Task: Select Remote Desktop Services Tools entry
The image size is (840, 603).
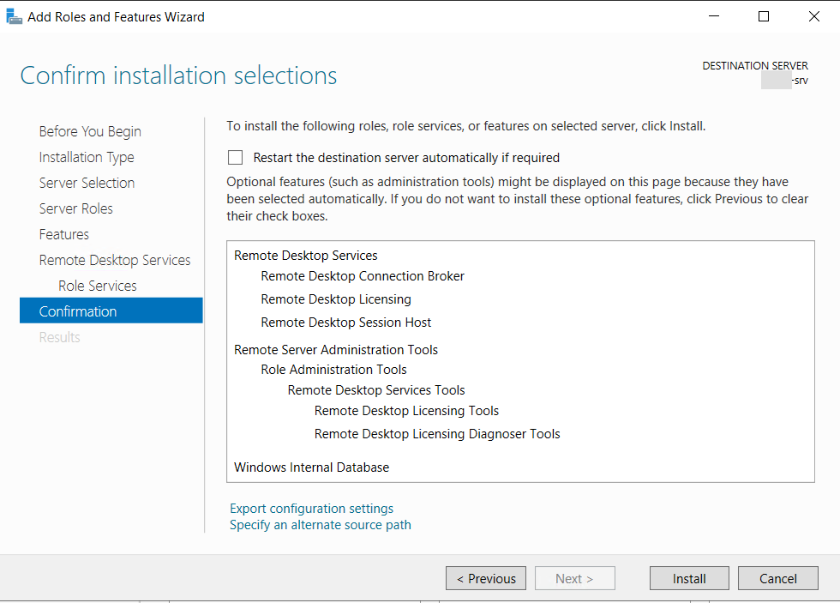Action: click(x=376, y=389)
